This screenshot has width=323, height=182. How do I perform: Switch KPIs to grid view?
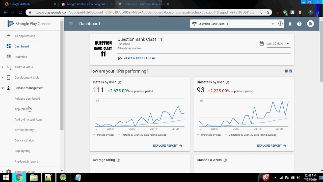[x=291, y=71]
